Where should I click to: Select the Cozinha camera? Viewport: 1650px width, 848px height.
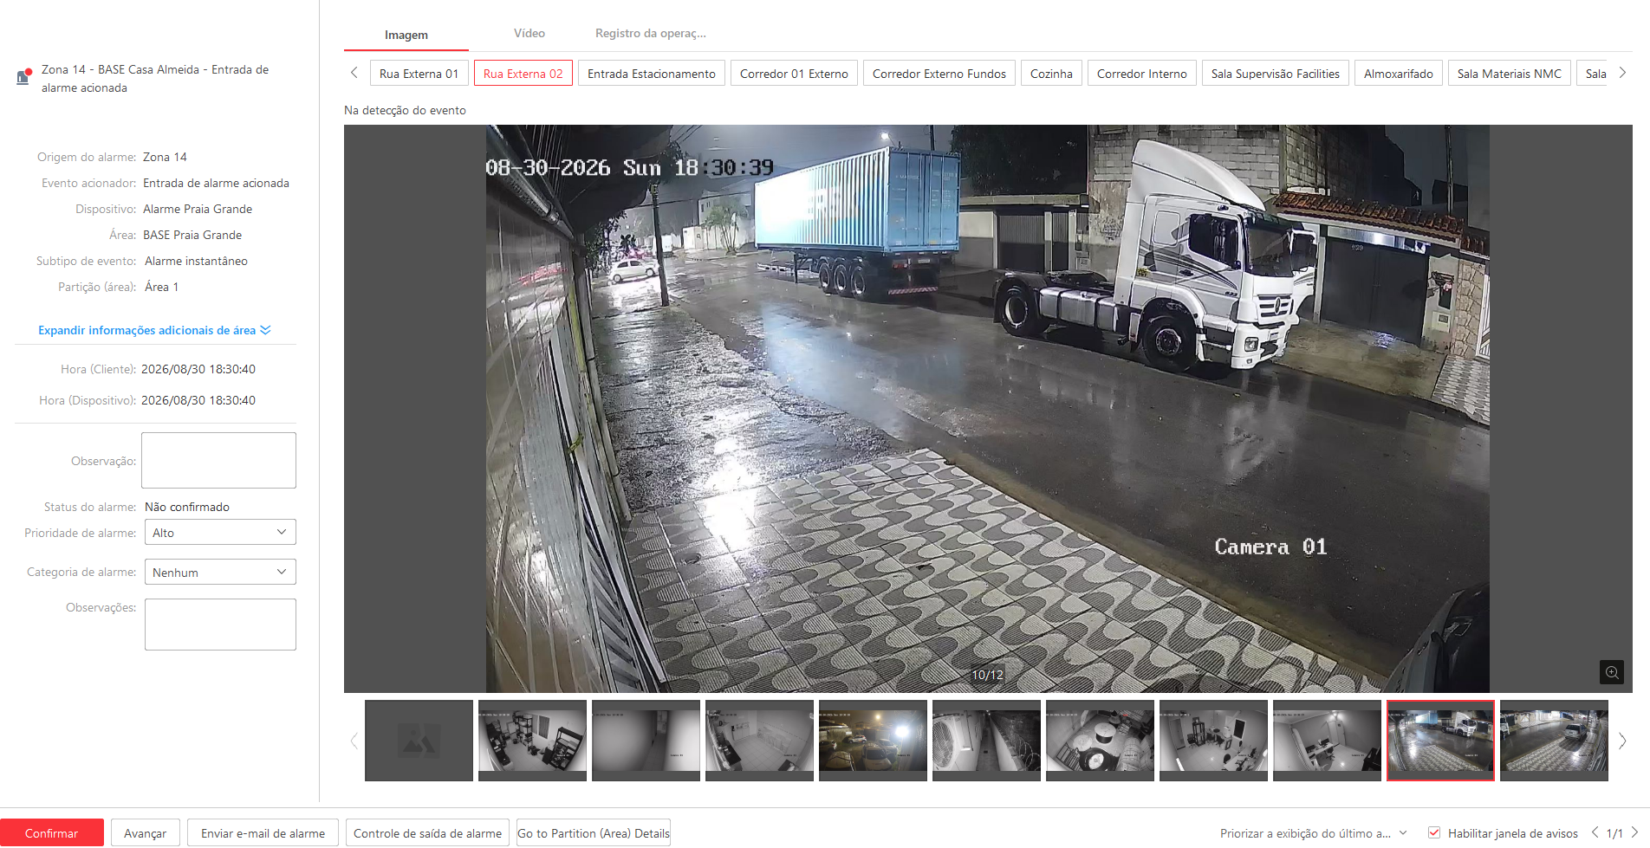click(1051, 74)
